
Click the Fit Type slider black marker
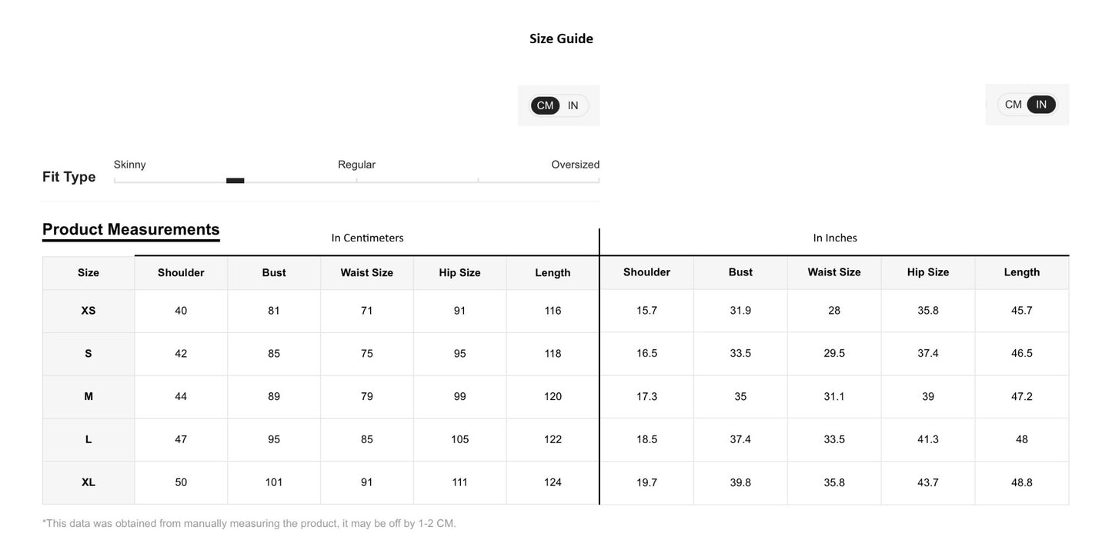point(235,181)
